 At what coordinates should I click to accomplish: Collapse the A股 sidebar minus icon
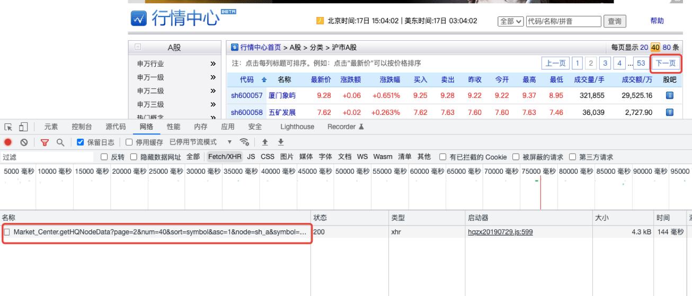(x=137, y=48)
